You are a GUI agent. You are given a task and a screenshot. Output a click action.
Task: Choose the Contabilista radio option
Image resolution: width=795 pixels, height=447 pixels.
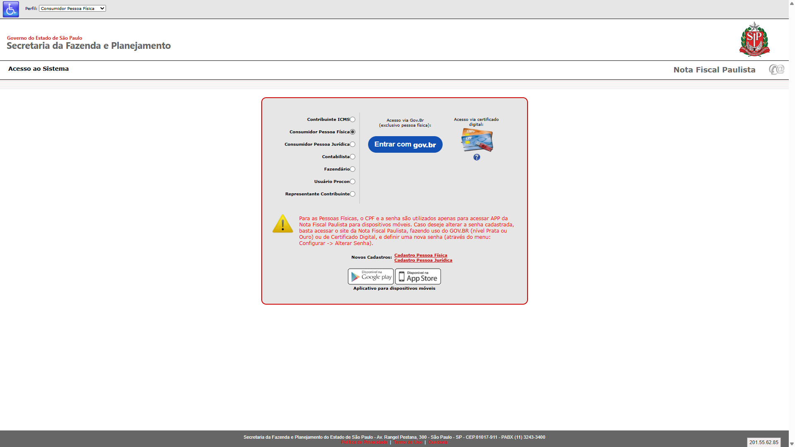[x=353, y=157]
